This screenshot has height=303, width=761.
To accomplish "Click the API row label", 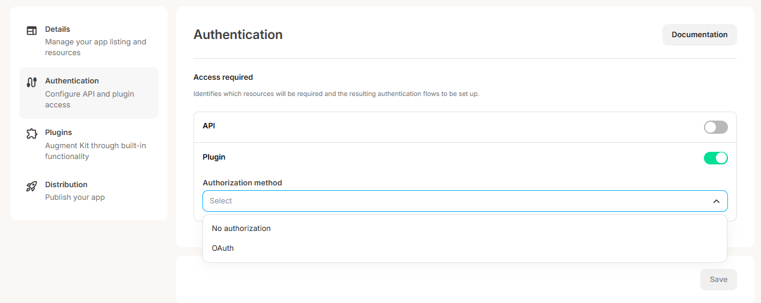I will [209, 126].
